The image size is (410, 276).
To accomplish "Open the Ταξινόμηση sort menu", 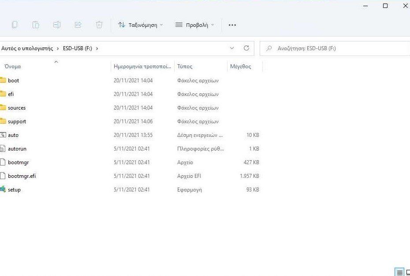I will point(141,25).
